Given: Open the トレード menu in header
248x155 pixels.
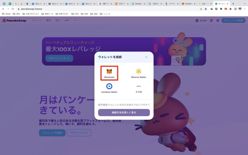Looking at the screenshot, I should click(x=37, y=20).
